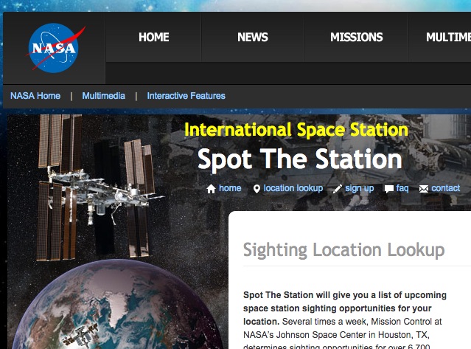Click the text "NASA's Johnson Space Center in Houston, TX"
Viewport: 471px width, 349px height.
pos(336,335)
